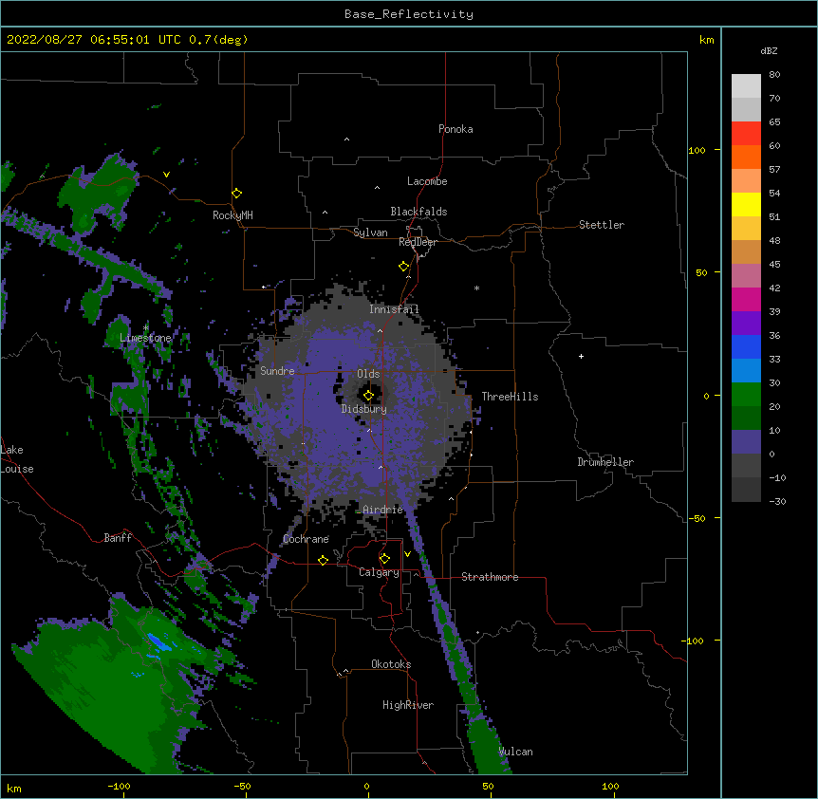Select the dark green 10-20 dBZ legend swatch
The height and width of the screenshot is (799, 818).
coord(746,418)
